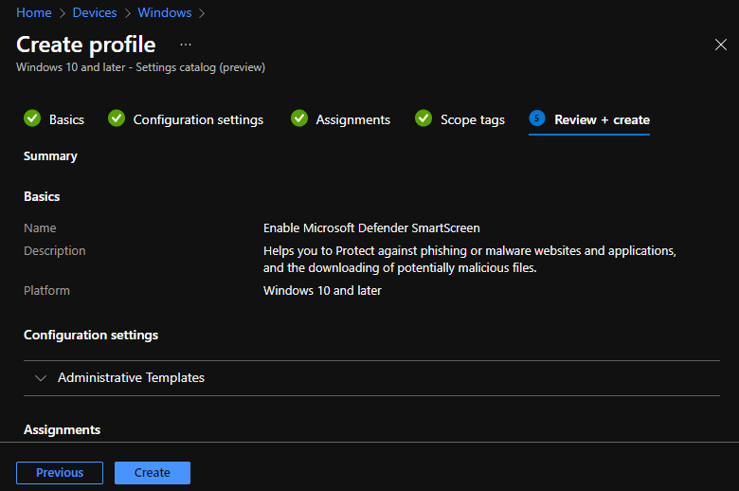Select the Scope tags tab
739x491 pixels.
pos(460,119)
